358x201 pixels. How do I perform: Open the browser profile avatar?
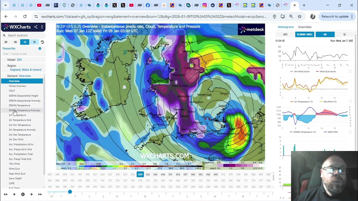click(313, 16)
